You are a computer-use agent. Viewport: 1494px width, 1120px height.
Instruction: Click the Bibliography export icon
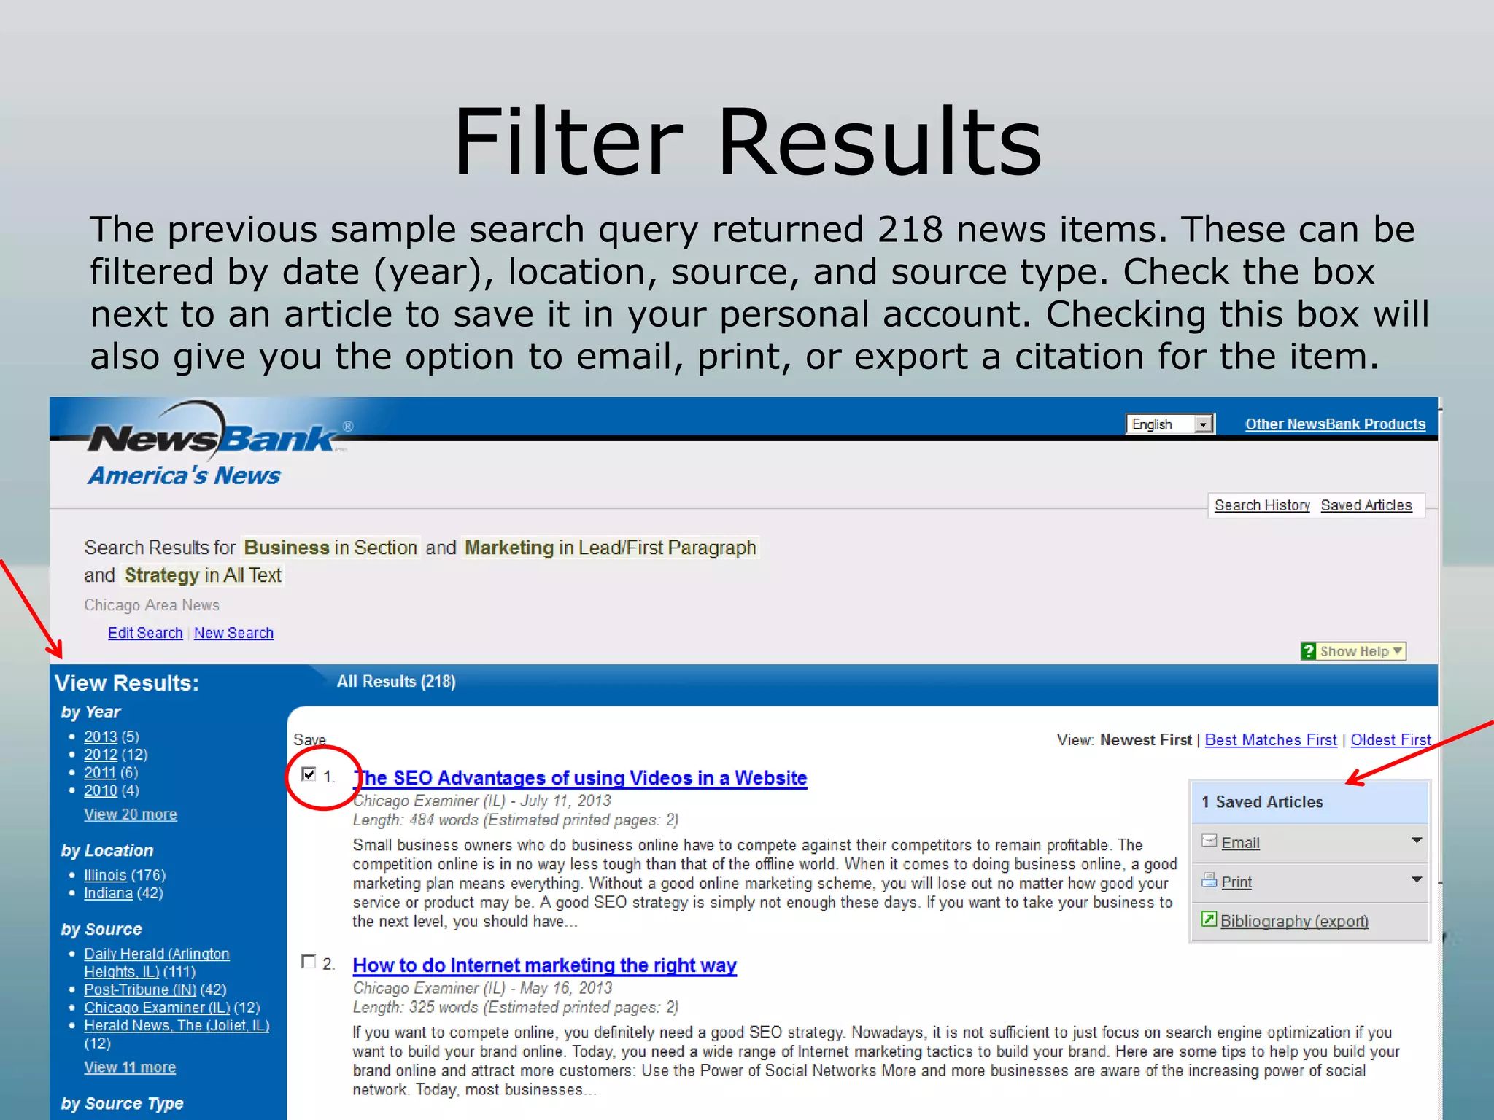coord(1209,919)
